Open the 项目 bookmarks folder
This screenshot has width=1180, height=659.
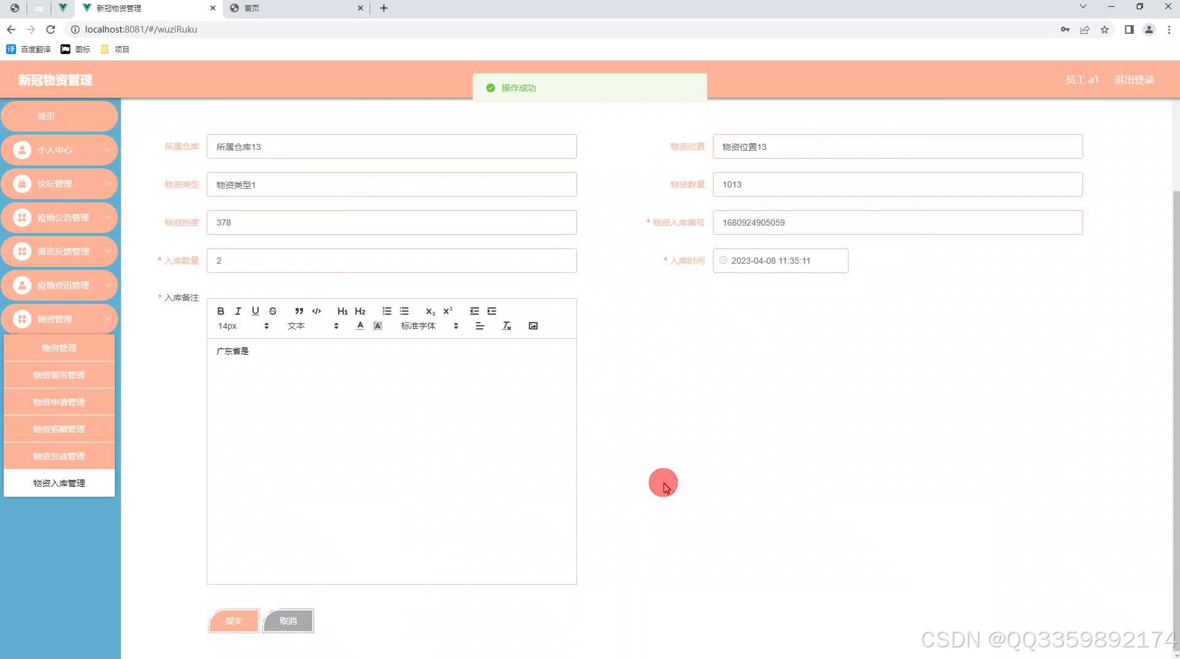pos(115,49)
